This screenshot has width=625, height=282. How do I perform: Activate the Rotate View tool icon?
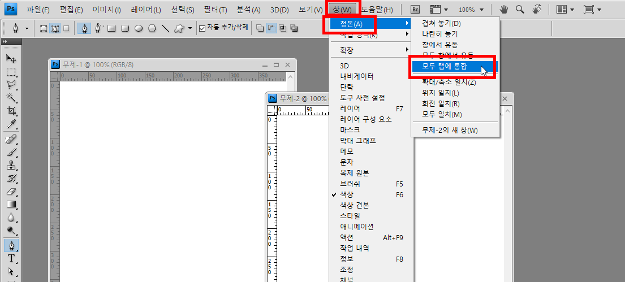(537, 10)
